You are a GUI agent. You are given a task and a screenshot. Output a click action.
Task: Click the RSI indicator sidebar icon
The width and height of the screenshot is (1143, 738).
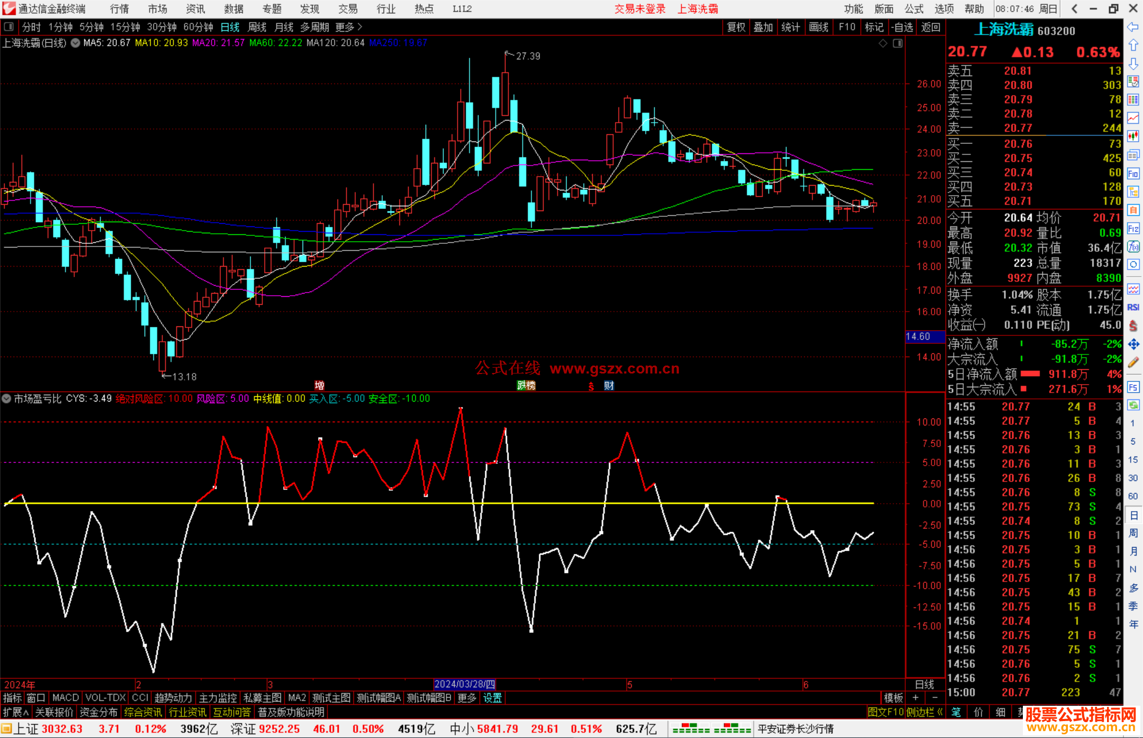[1133, 307]
